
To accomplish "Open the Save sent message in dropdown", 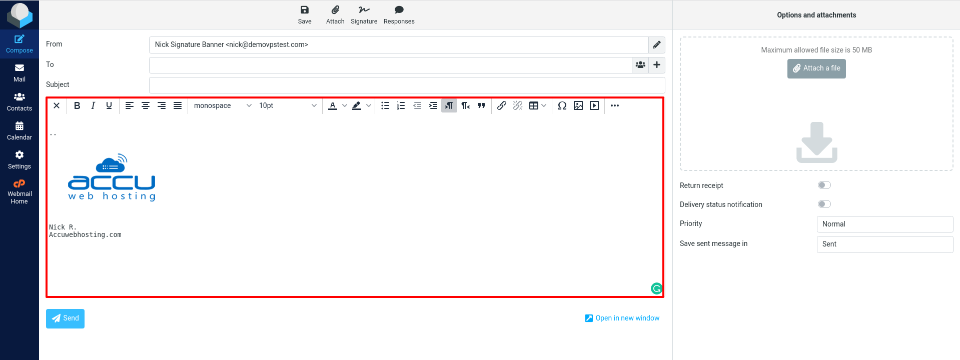I will [x=884, y=244].
